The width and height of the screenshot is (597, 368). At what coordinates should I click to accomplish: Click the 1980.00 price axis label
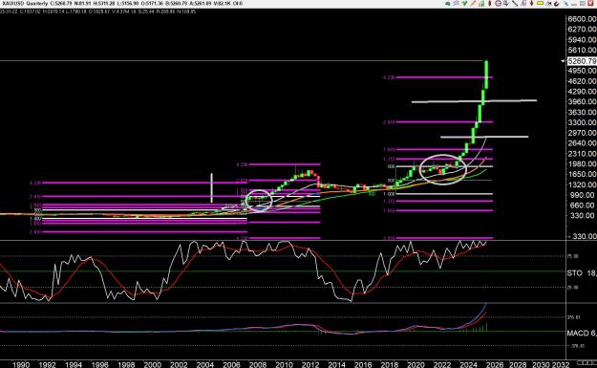[582, 164]
